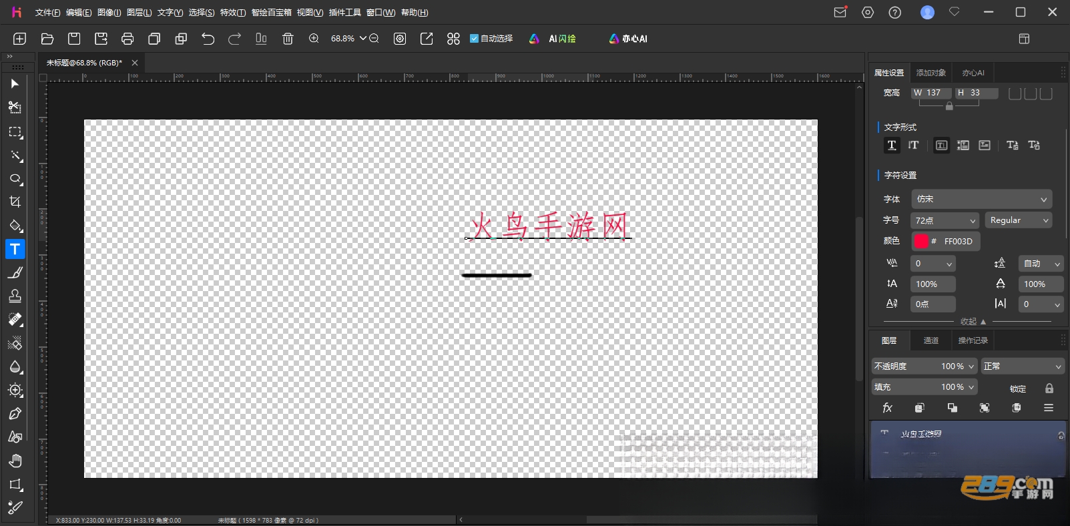Screen dimensions: 1070x526
Task: Click the red FF003D color swatch
Action: pos(921,241)
